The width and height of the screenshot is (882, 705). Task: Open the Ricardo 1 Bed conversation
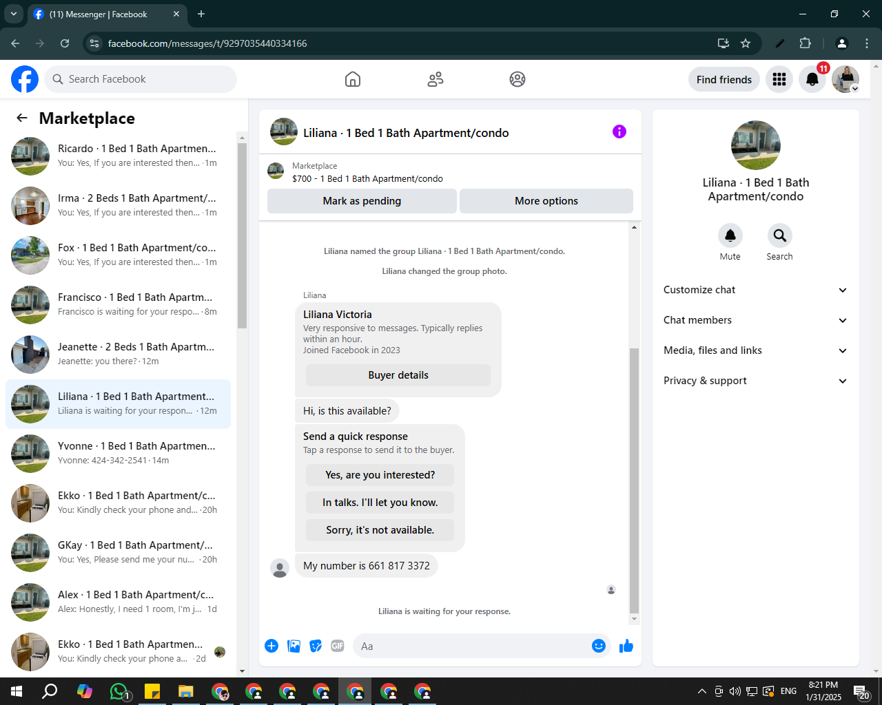[x=118, y=156]
